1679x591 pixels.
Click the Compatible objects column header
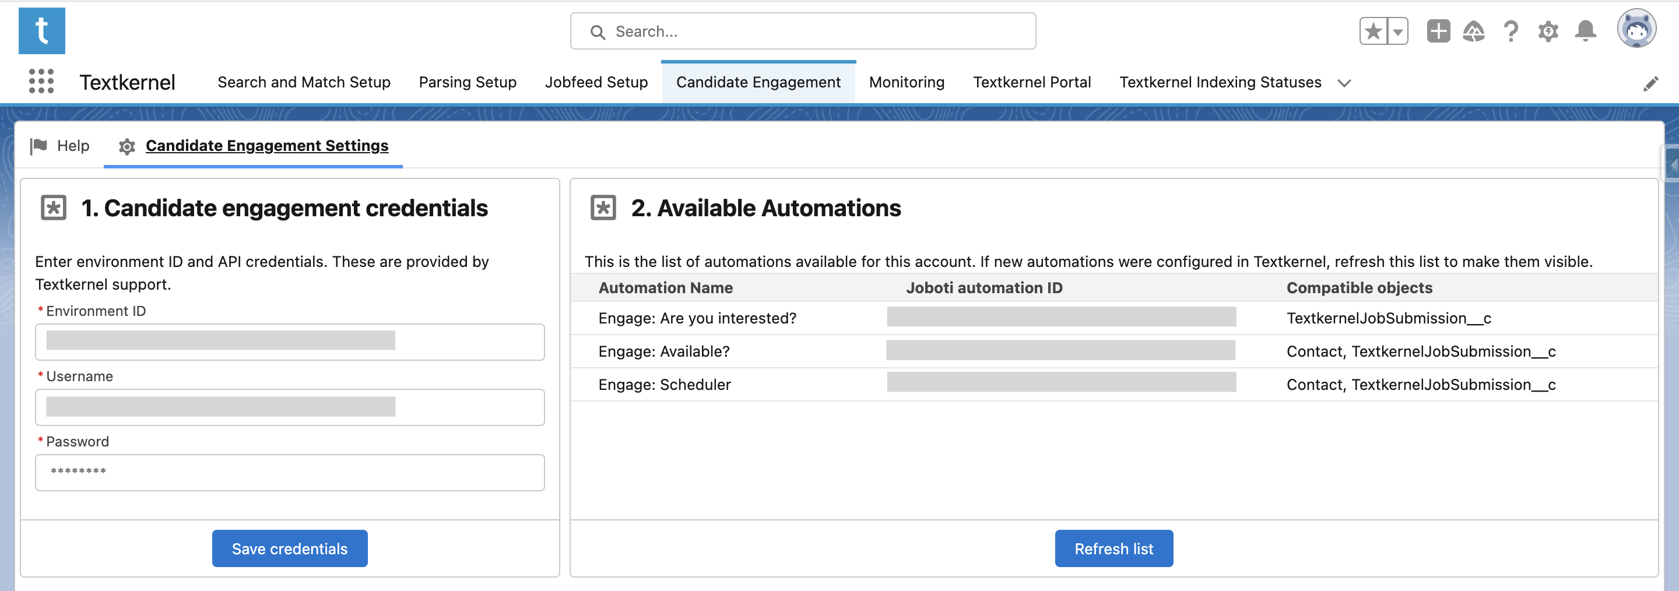coord(1360,287)
